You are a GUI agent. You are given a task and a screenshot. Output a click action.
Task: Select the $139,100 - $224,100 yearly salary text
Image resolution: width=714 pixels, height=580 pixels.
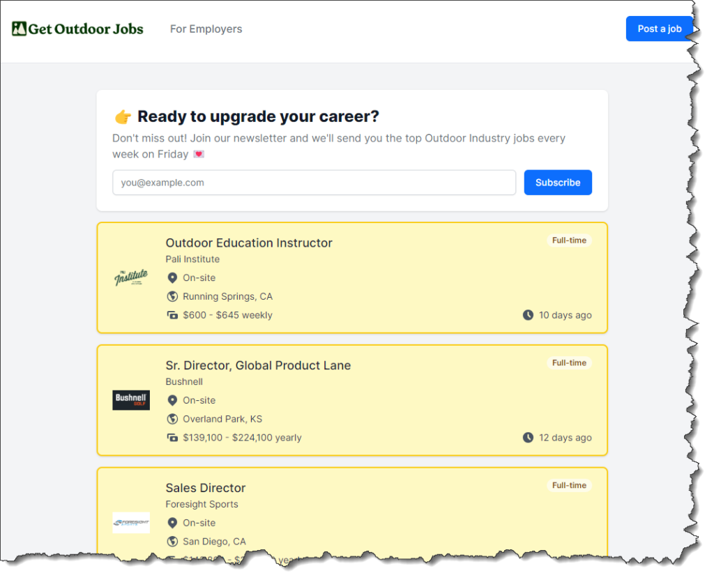pyautogui.click(x=242, y=438)
